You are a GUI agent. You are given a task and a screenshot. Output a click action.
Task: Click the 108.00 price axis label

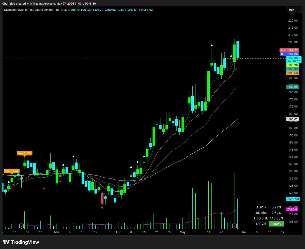293,221
